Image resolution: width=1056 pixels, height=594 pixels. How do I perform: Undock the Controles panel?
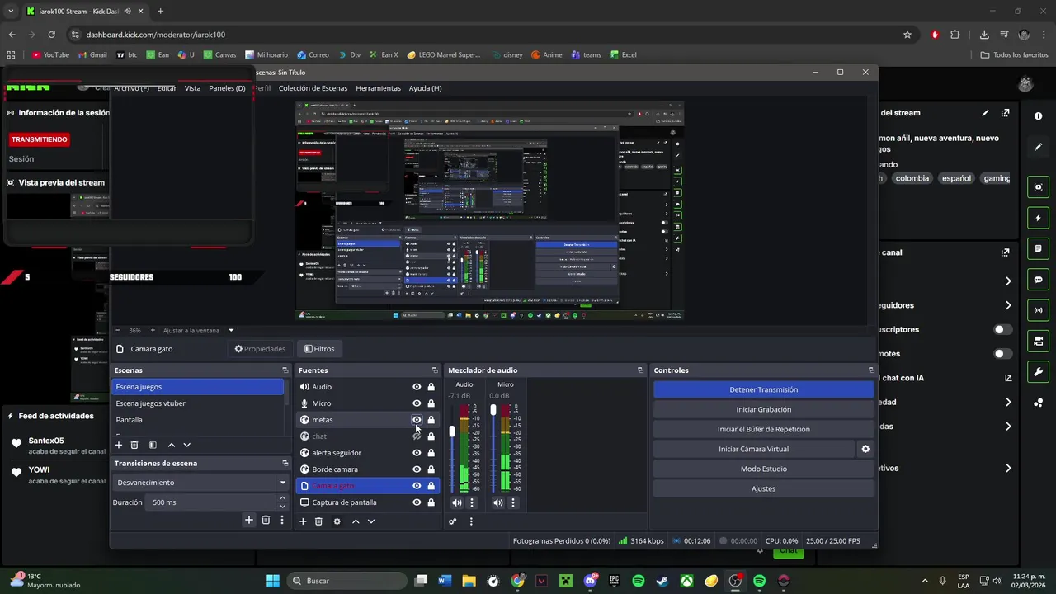pos(871,370)
